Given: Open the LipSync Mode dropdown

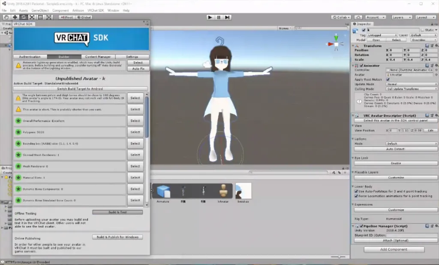Looking at the screenshot, I should pyautogui.click(x=412, y=143).
